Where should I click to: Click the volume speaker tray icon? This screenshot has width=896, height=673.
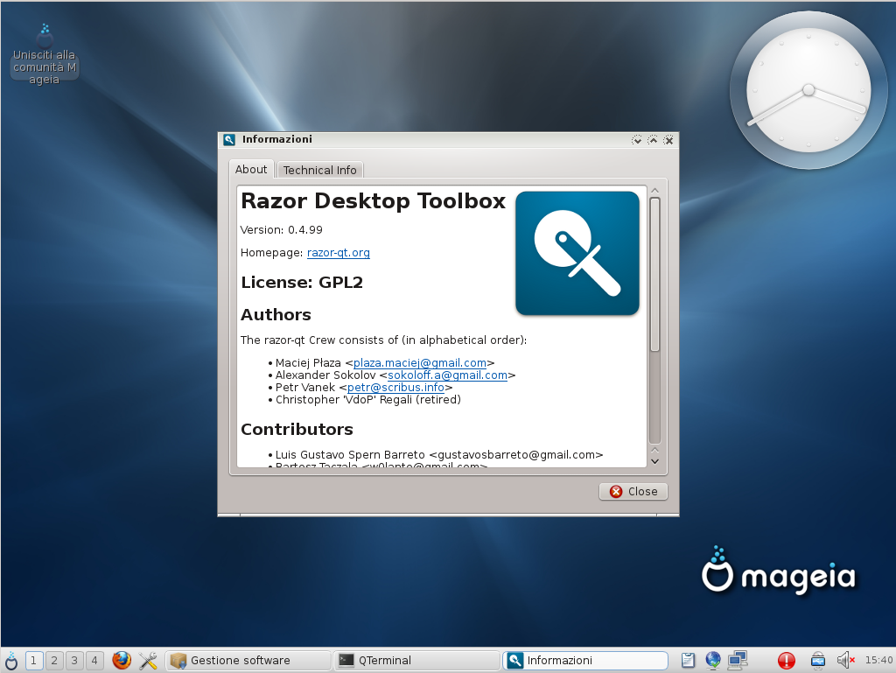coord(844,661)
